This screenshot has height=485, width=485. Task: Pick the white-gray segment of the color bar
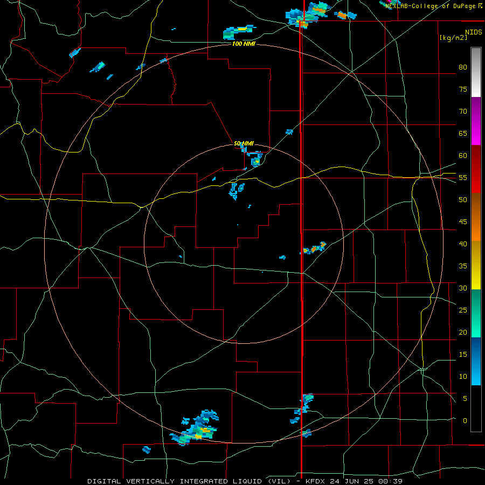tap(476, 72)
